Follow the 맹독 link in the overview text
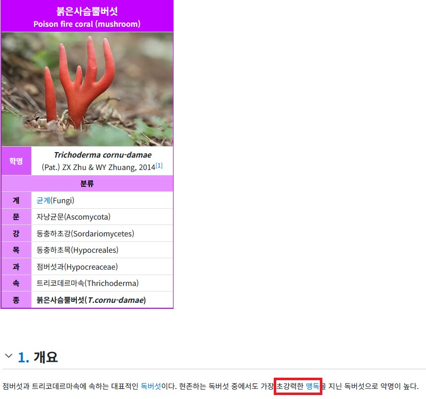The width and height of the screenshot is (426, 399). click(312, 386)
